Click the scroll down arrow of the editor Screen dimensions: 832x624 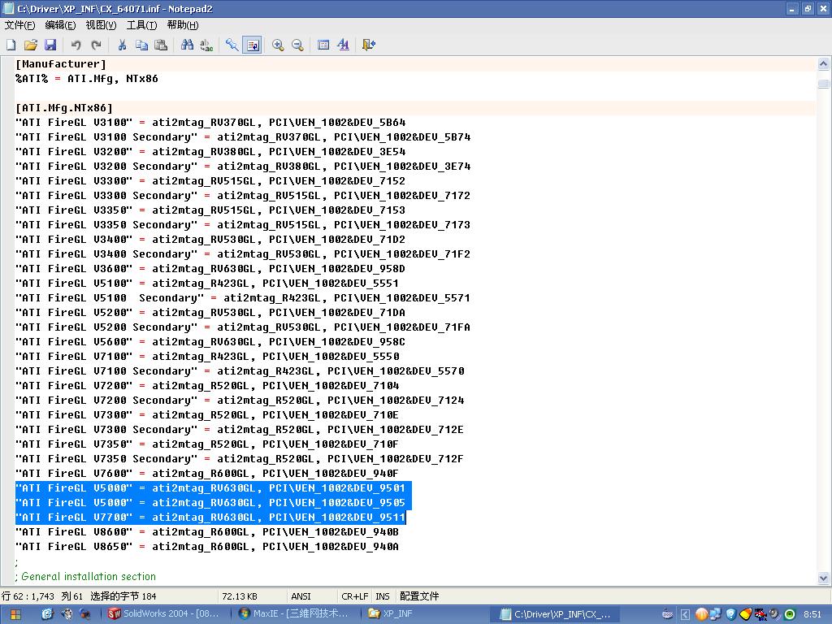(x=824, y=578)
